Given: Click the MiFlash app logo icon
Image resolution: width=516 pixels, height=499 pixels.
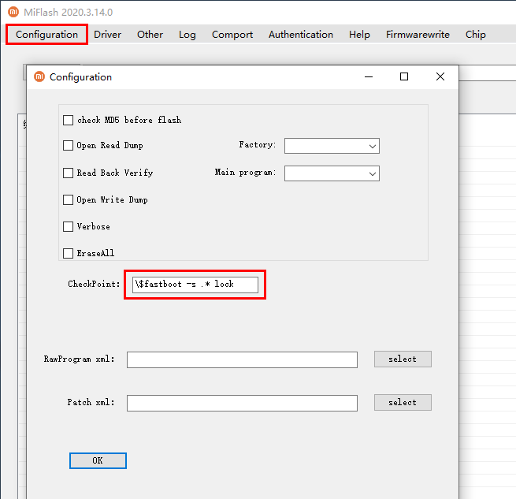Looking at the screenshot, I should coord(13,12).
